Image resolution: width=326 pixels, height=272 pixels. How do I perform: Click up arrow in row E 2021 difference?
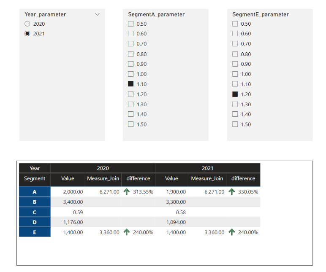pos(231,232)
